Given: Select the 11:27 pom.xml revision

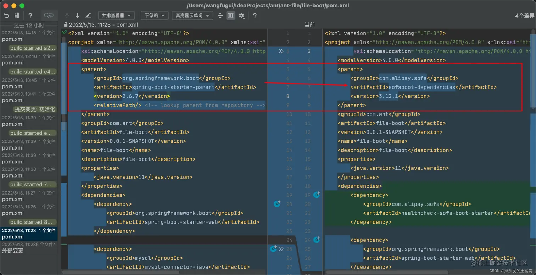Looking at the screenshot, I should tap(29, 196).
